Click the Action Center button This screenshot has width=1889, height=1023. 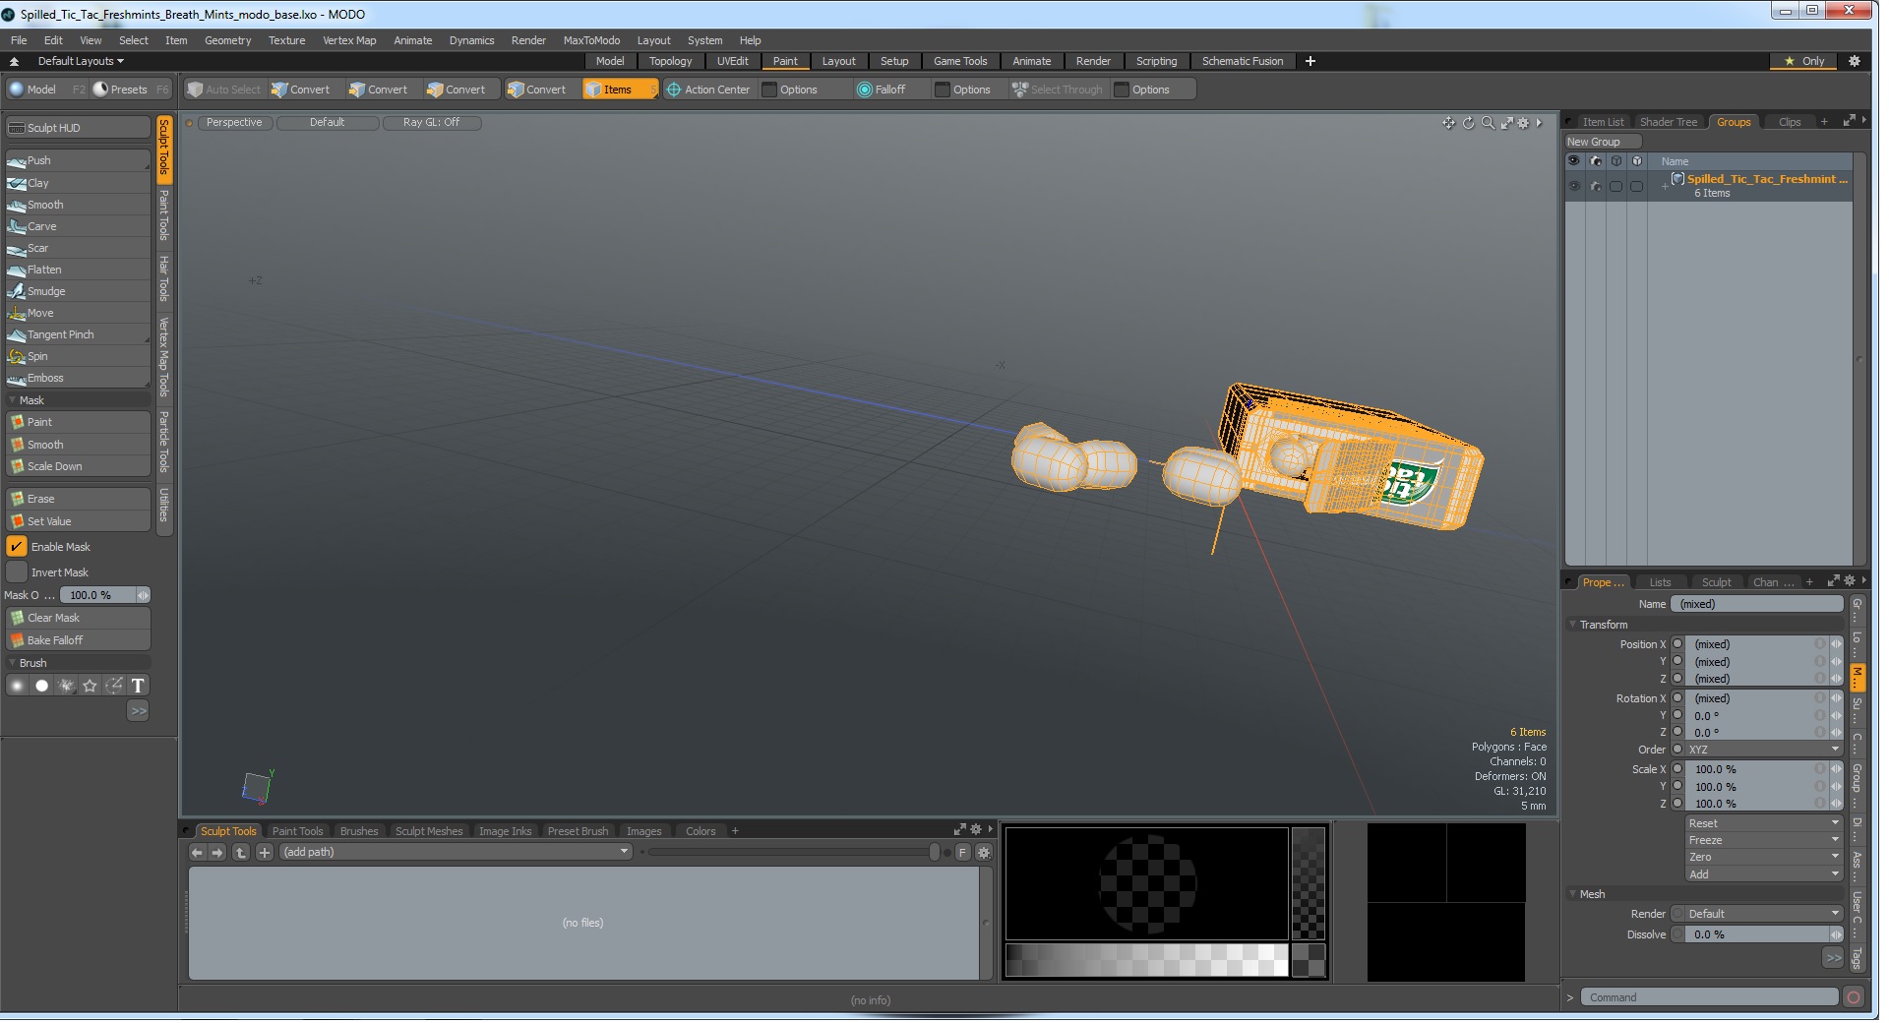point(708,90)
